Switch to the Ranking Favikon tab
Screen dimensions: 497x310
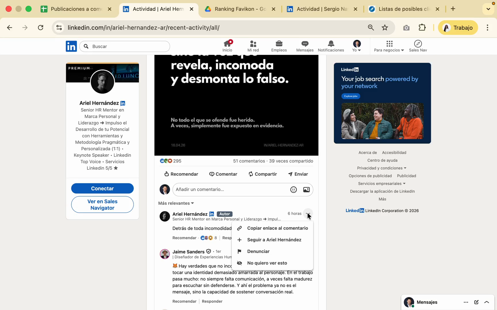click(240, 9)
